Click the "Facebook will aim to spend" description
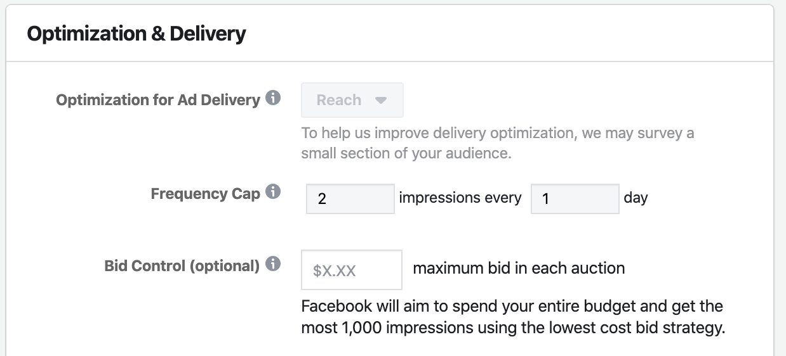Viewport: 786px width, 356px height. click(x=513, y=317)
